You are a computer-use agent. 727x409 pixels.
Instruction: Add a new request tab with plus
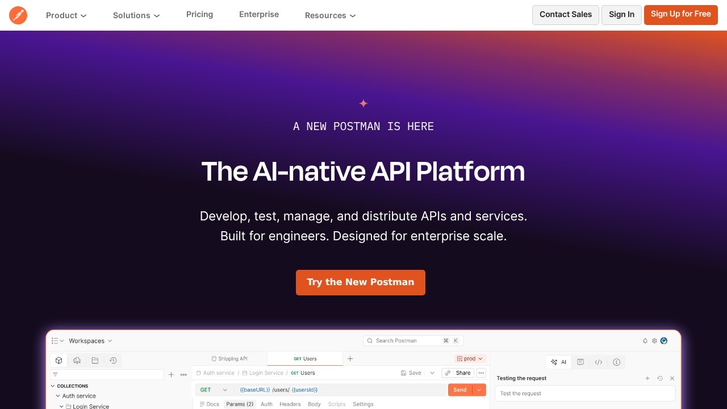pyautogui.click(x=350, y=358)
